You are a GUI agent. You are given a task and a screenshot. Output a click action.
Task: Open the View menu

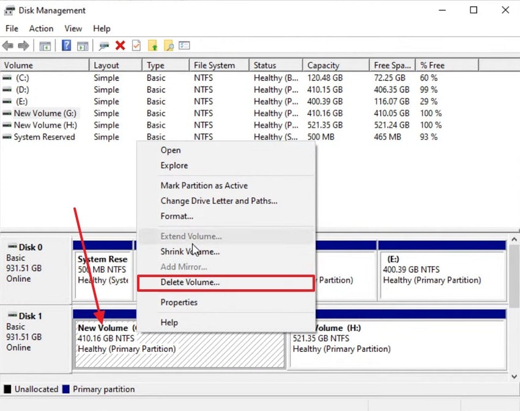pyautogui.click(x=73, y=29)
